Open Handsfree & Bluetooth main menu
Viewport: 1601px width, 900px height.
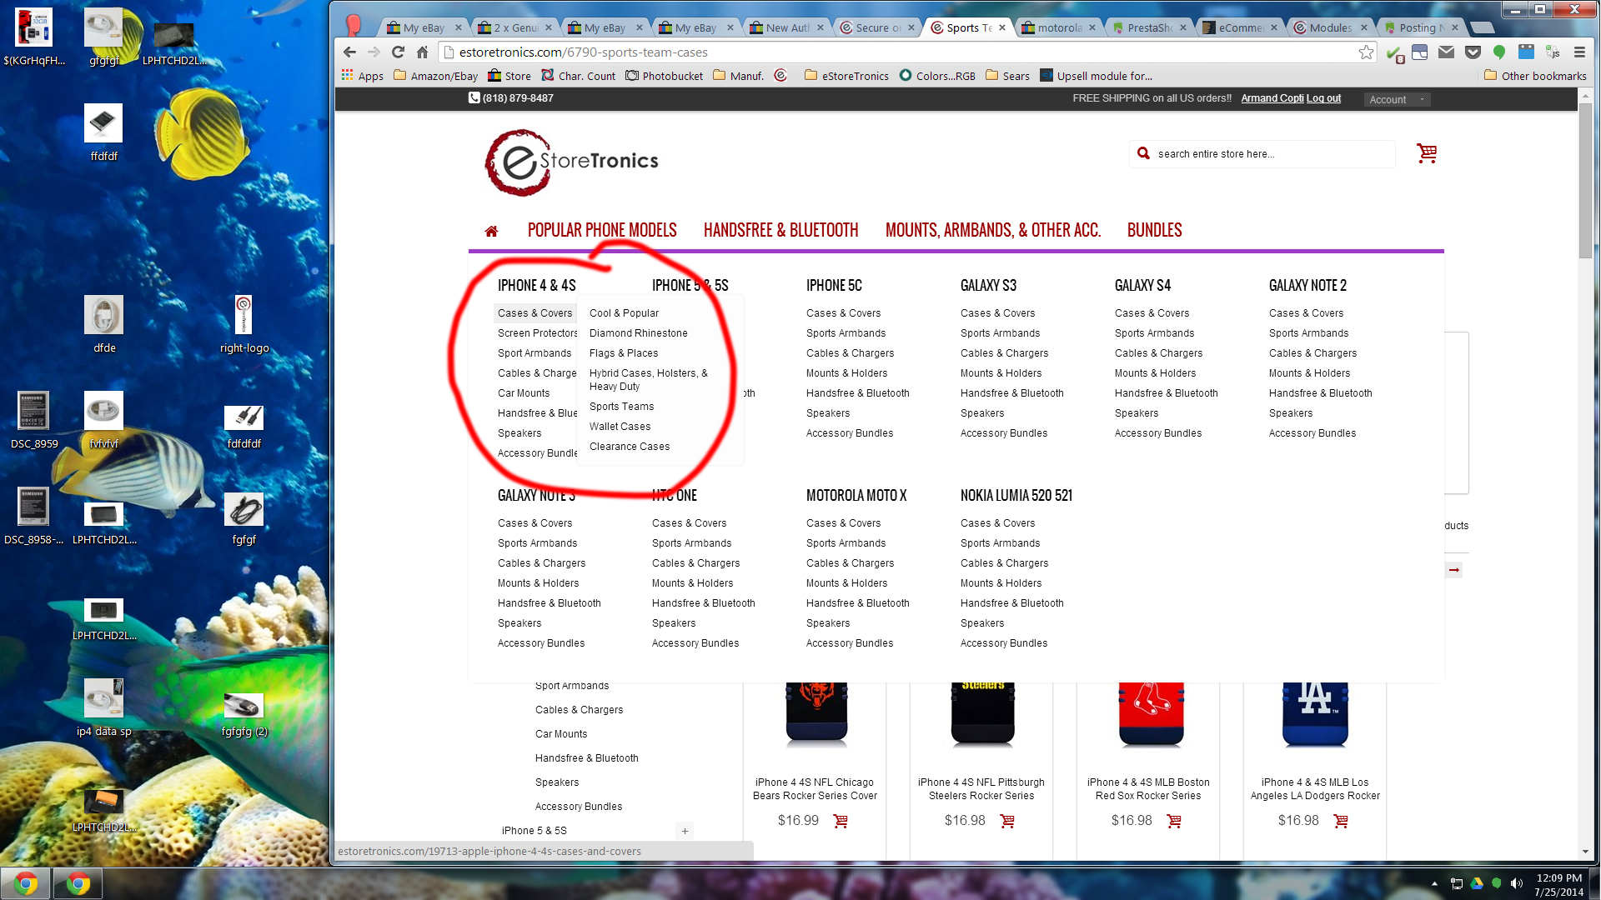780,231
